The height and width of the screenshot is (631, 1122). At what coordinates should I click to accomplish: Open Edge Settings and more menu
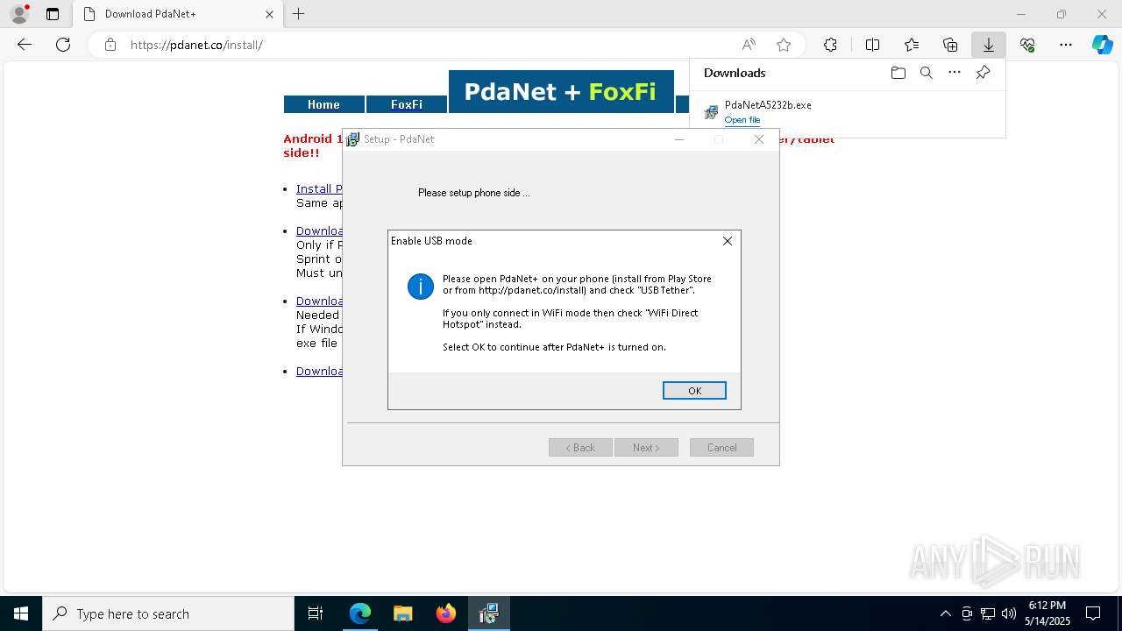click(1066, 45)
